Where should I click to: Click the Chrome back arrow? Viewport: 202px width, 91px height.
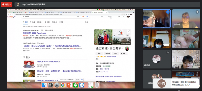(8, 15)
